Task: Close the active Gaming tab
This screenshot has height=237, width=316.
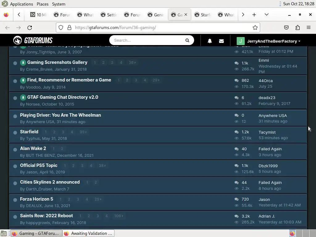Action: [x=186, y=15]
